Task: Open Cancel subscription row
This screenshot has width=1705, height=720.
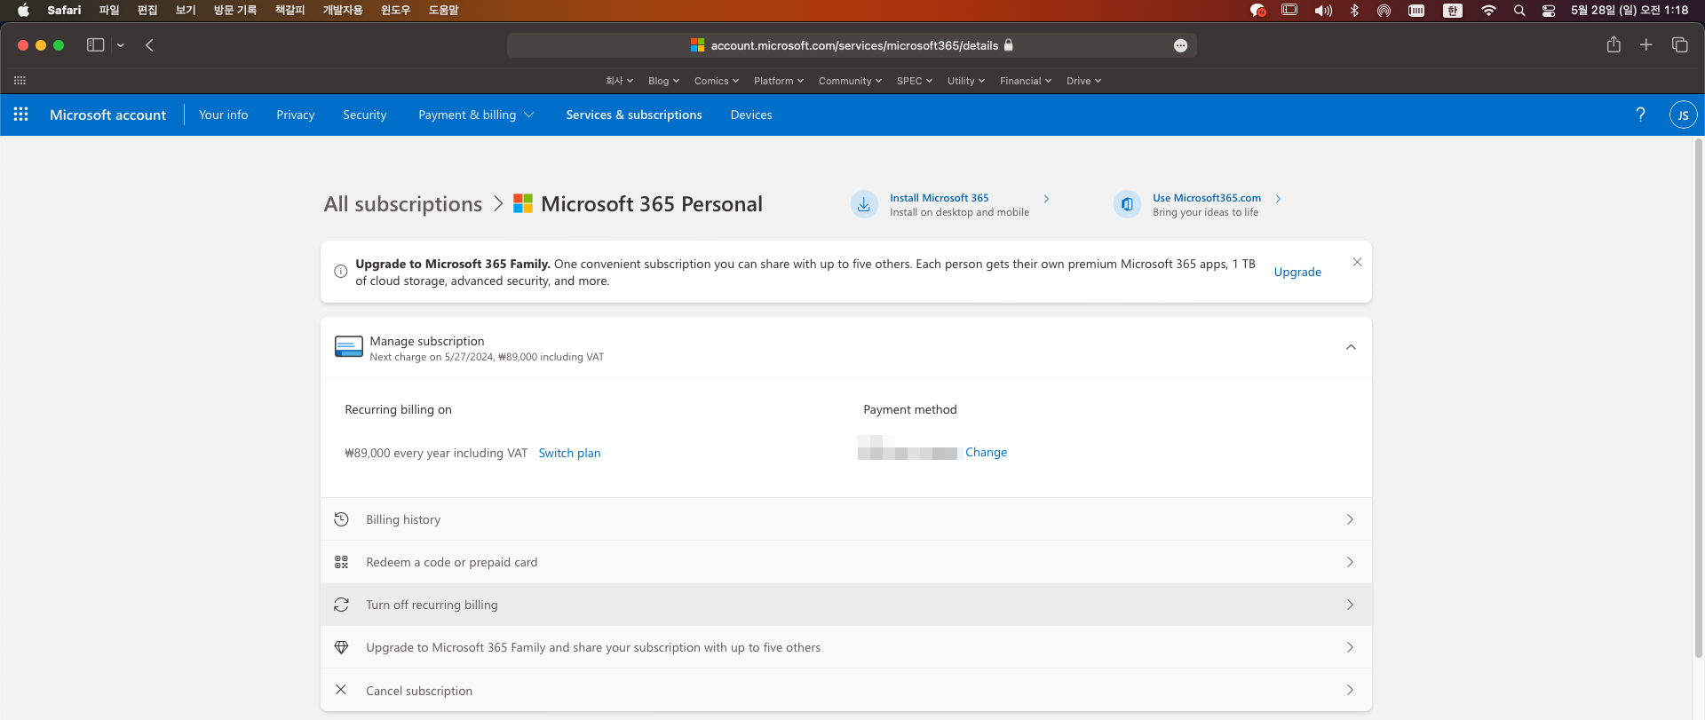Action: pyautogui.click(x=845, y=690)
